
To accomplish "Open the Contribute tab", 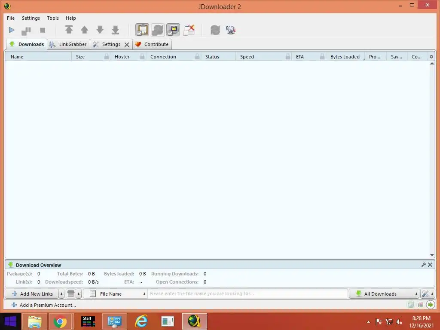I will [152, 44].
